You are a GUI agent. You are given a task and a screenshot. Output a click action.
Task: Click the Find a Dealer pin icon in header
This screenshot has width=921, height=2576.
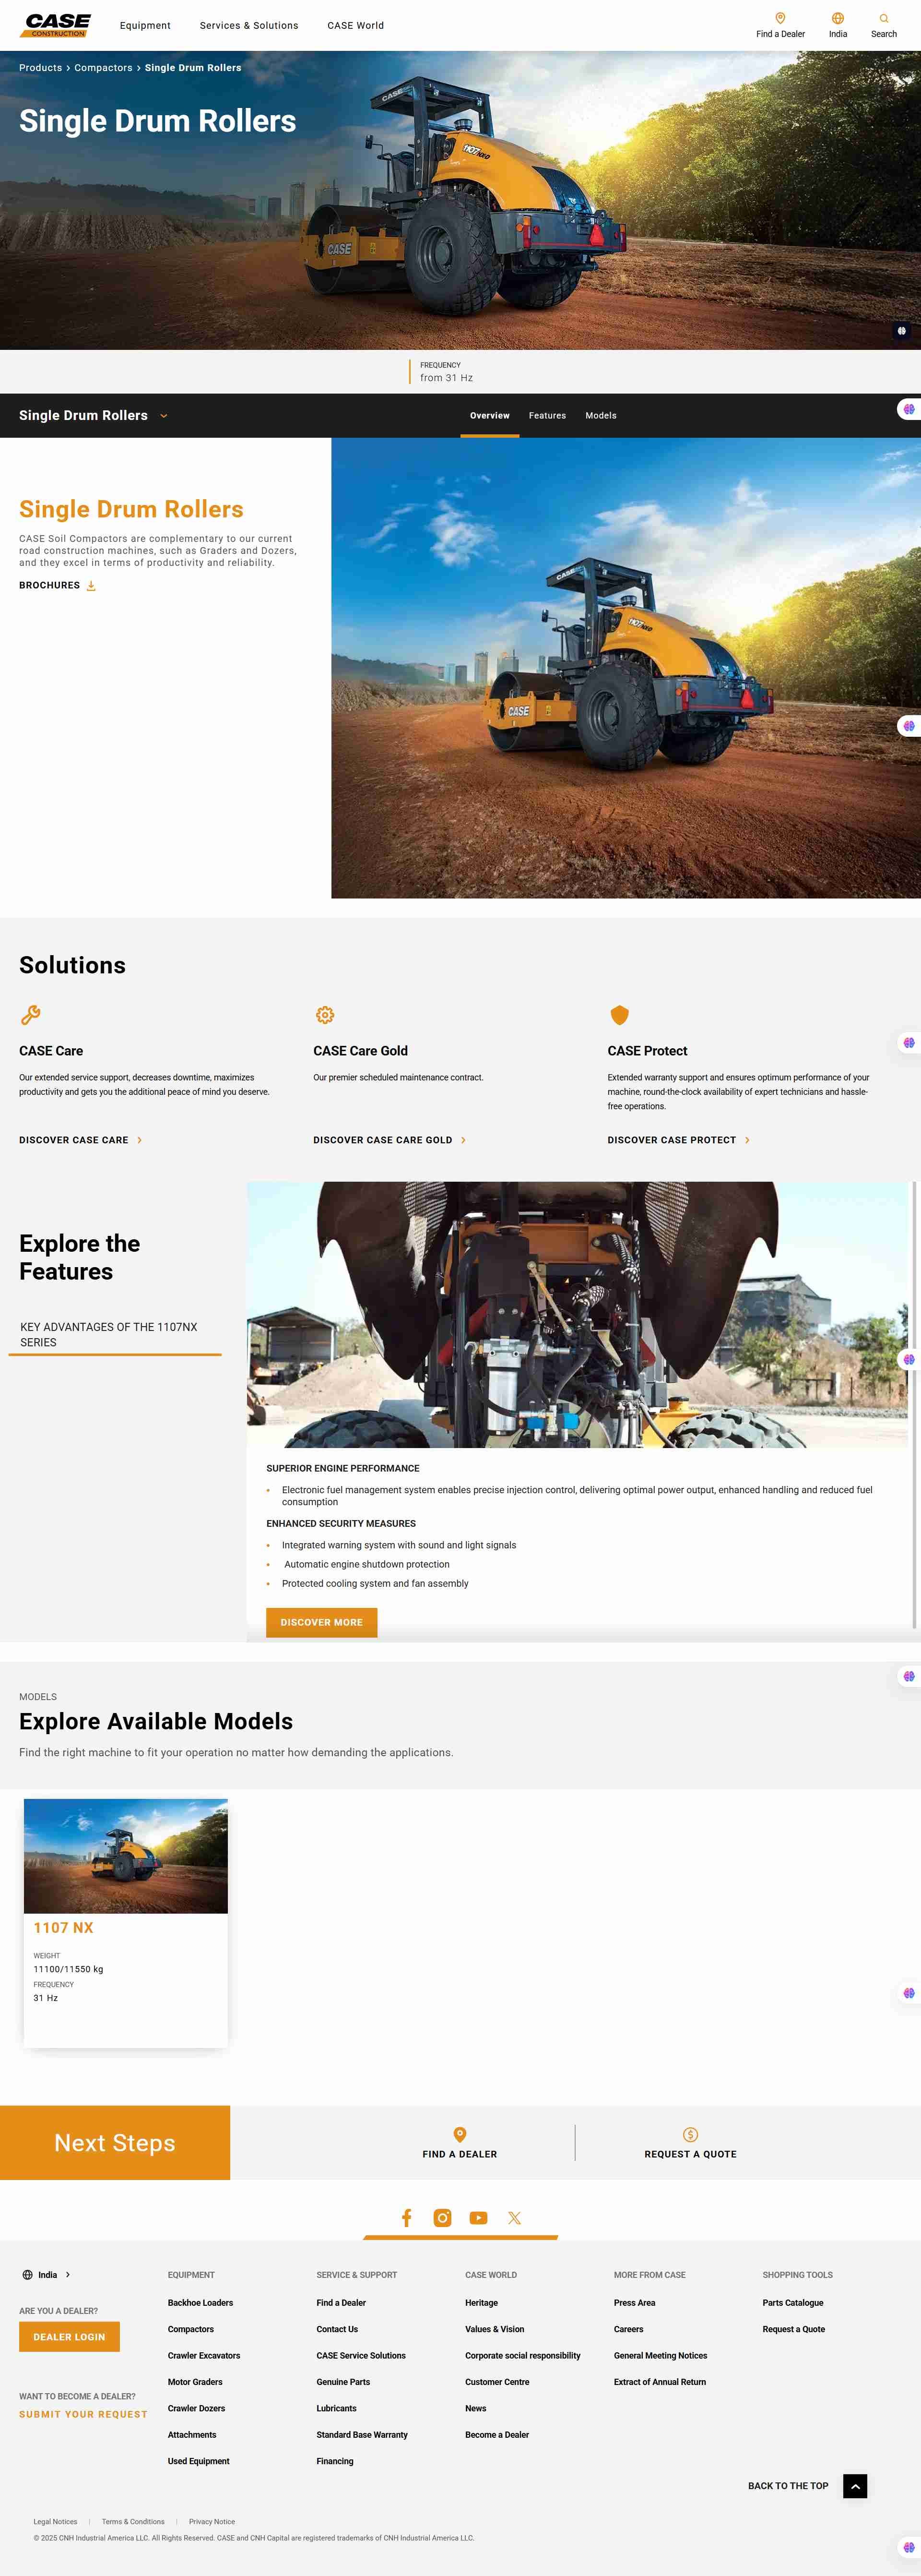(780, 18)
